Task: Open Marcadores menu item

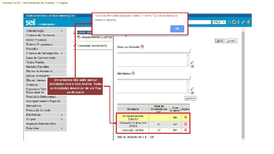Action: point(45,106)
